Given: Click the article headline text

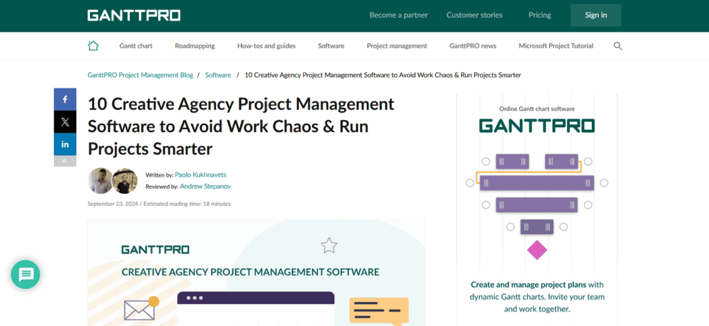Looking at the screenshot, I should [241, 126].
